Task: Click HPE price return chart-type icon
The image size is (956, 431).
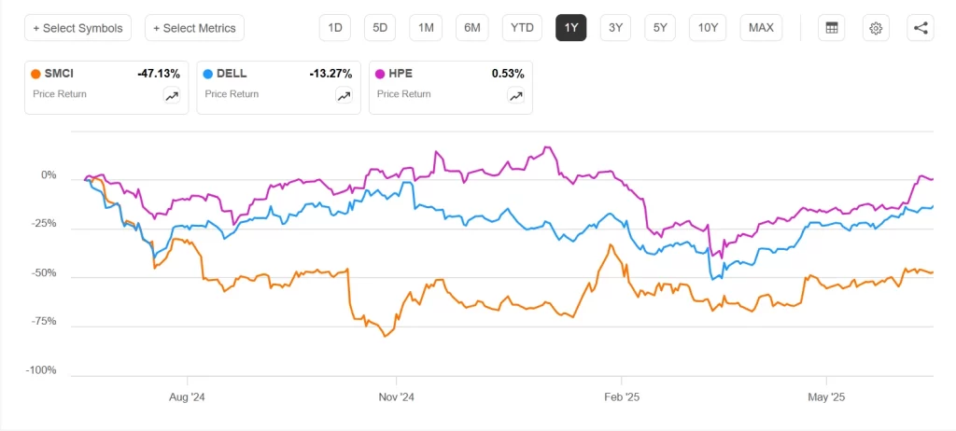Action: point(516,95)
